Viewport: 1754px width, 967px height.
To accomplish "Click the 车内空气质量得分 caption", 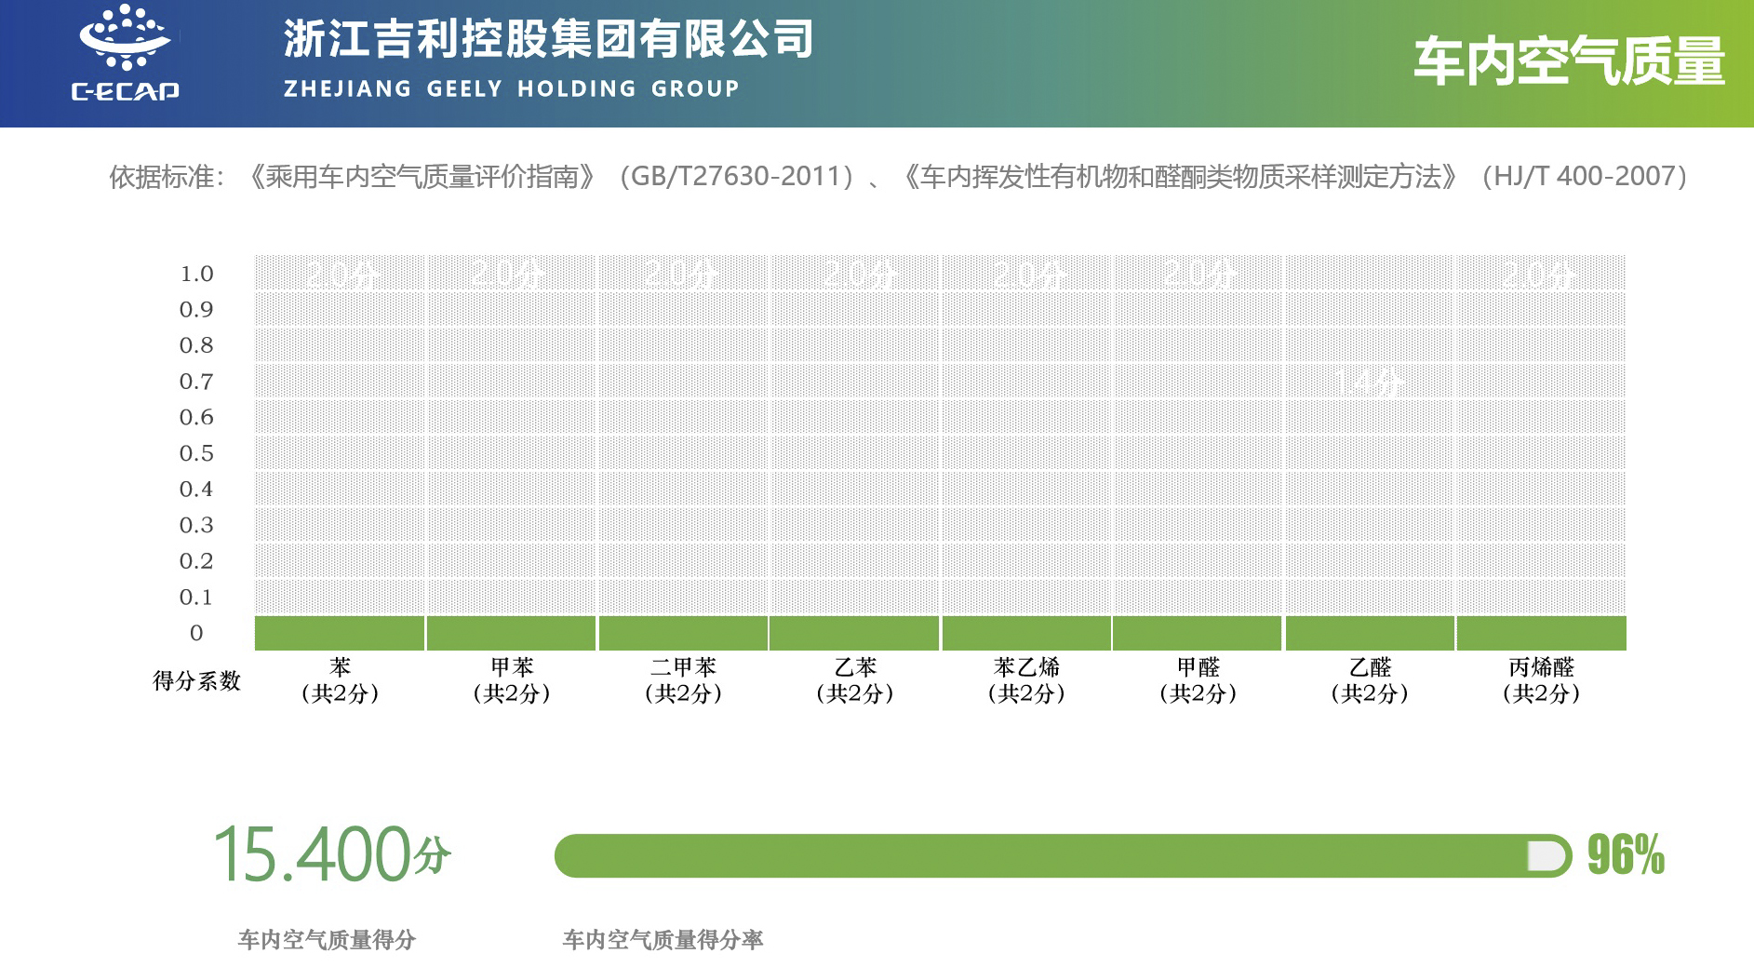I will (327, 940).
